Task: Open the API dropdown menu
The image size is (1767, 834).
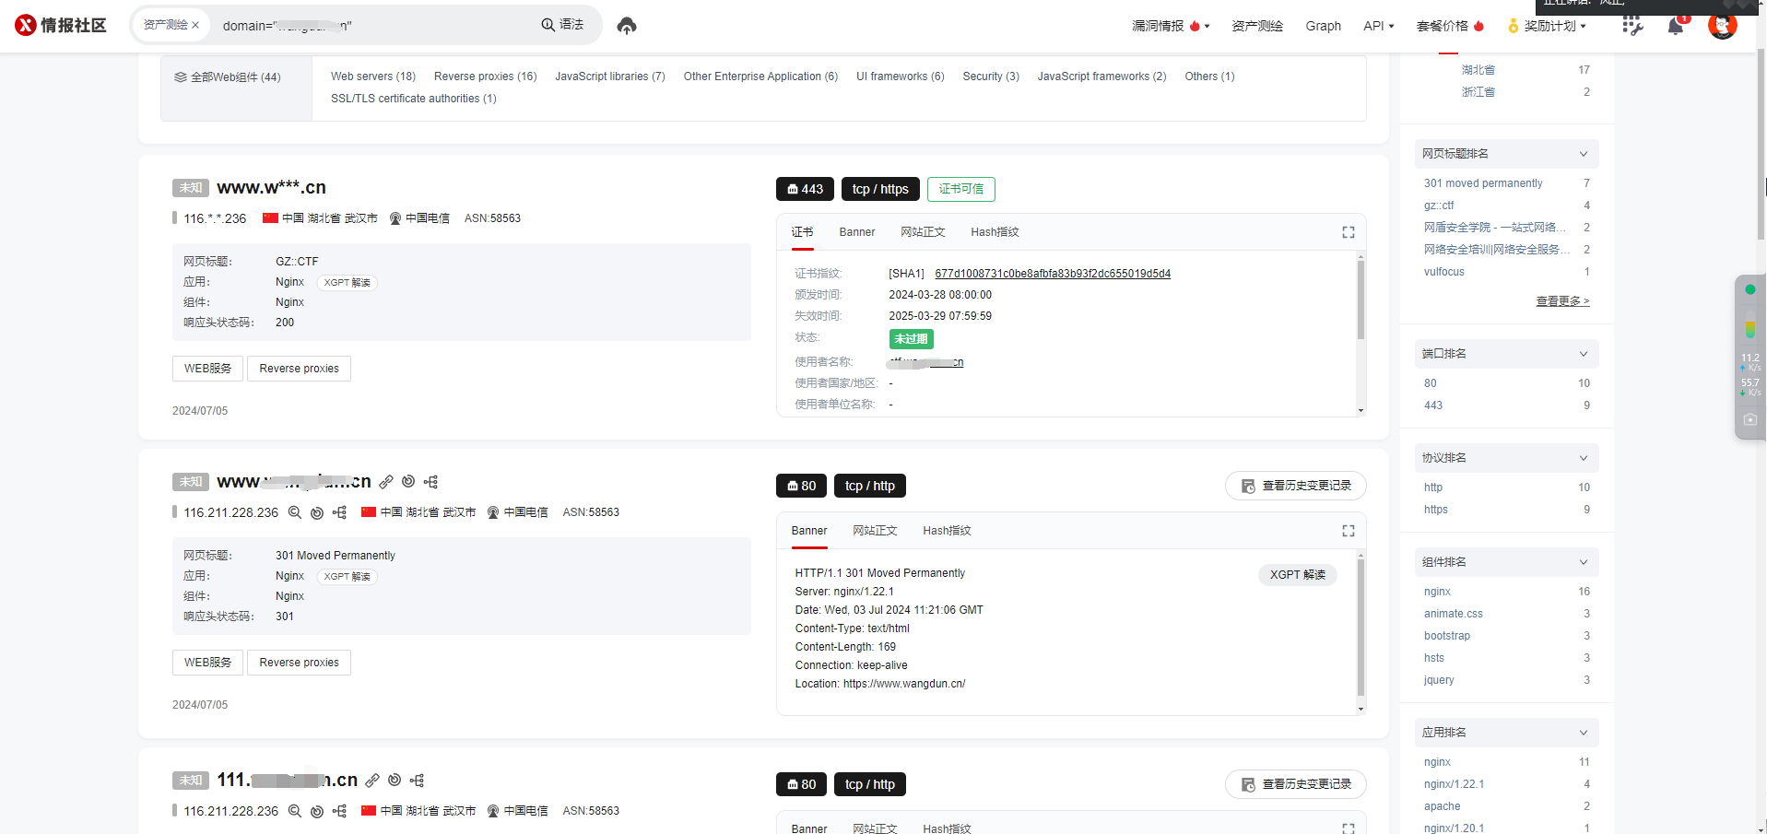Action: (1378, 26)
